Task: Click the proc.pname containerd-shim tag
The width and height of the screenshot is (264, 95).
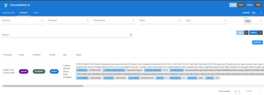Action: tap(141, 78)
